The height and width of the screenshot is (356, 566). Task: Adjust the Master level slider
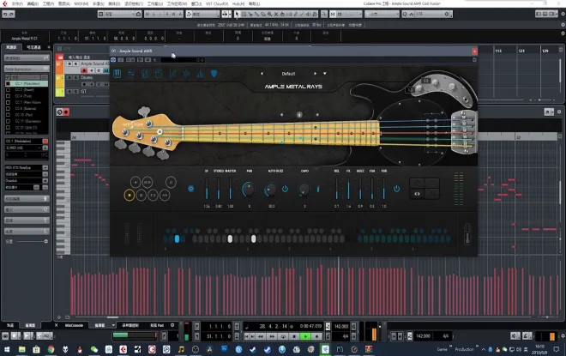point(231,189)
